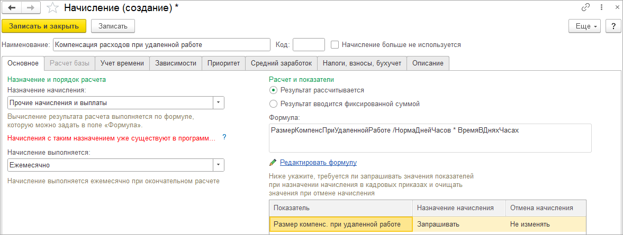Expand 'Назначение начисления' dropdown list
This screenshot has height=235, width=623.
219,102
